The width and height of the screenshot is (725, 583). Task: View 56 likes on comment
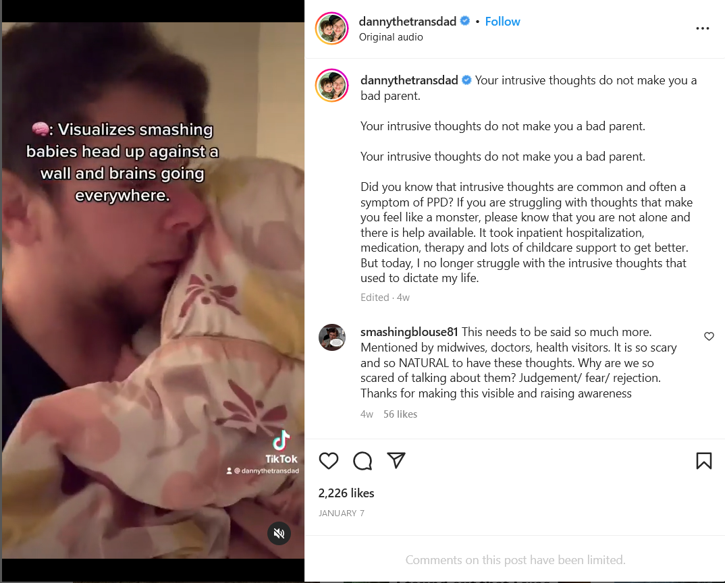[400, 414]
